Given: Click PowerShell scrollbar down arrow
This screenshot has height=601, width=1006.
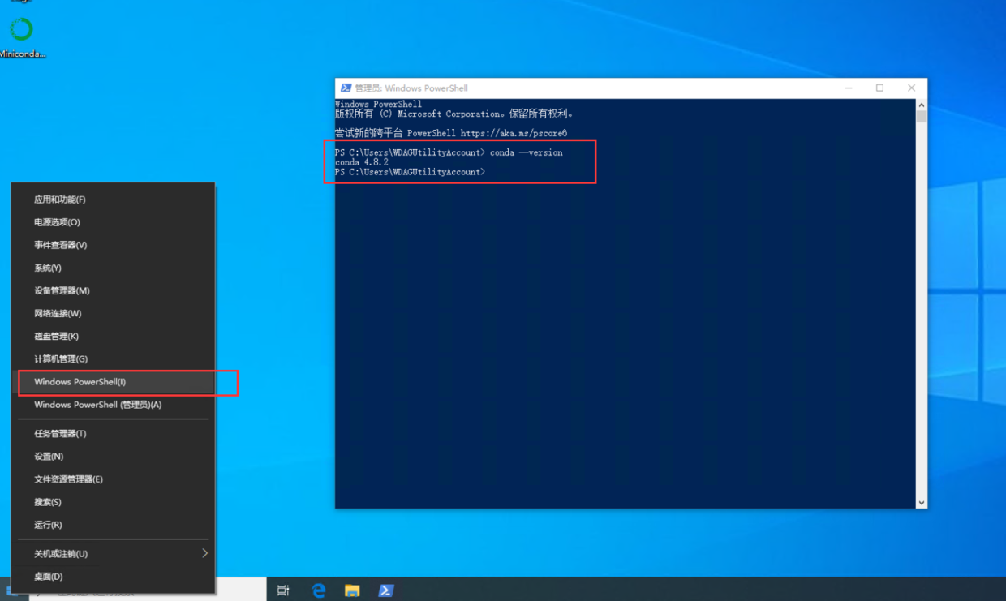Looking at the screenshot, I should (x=921, y=503).
